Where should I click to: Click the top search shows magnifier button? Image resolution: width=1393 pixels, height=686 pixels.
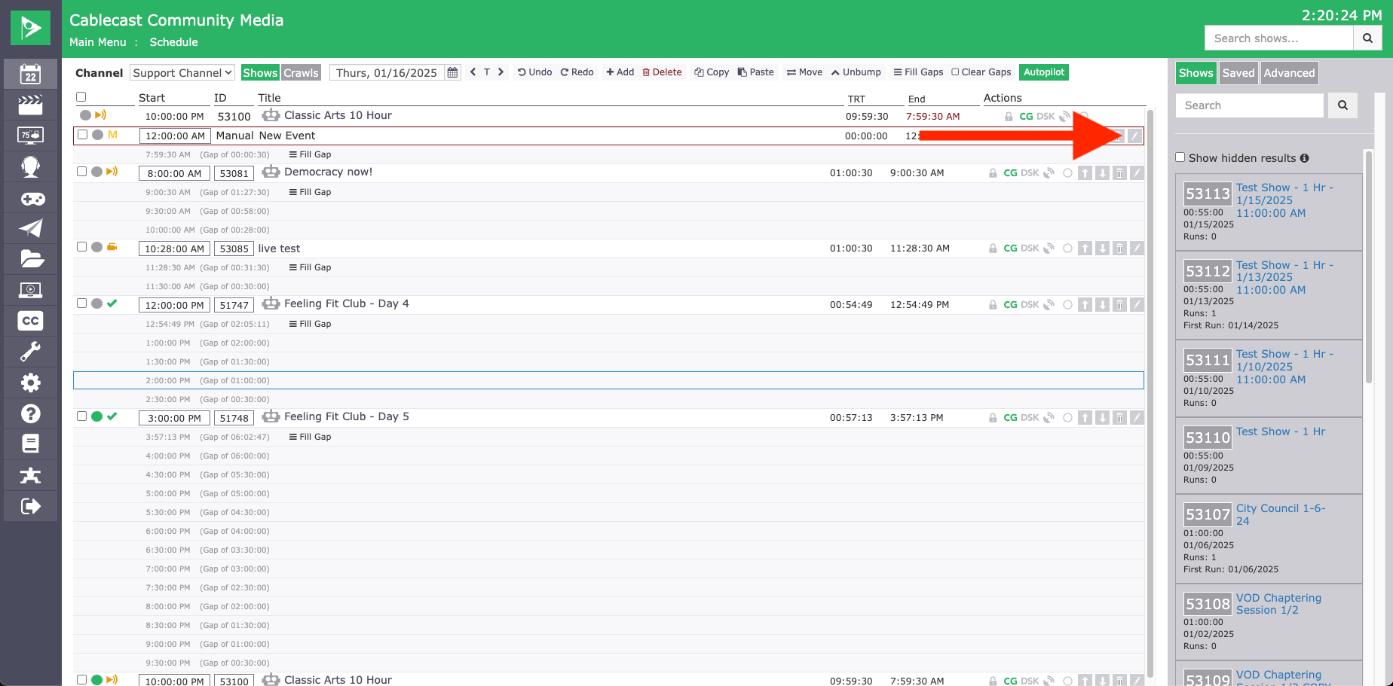pyautogui.click(x=1367, y=38)
